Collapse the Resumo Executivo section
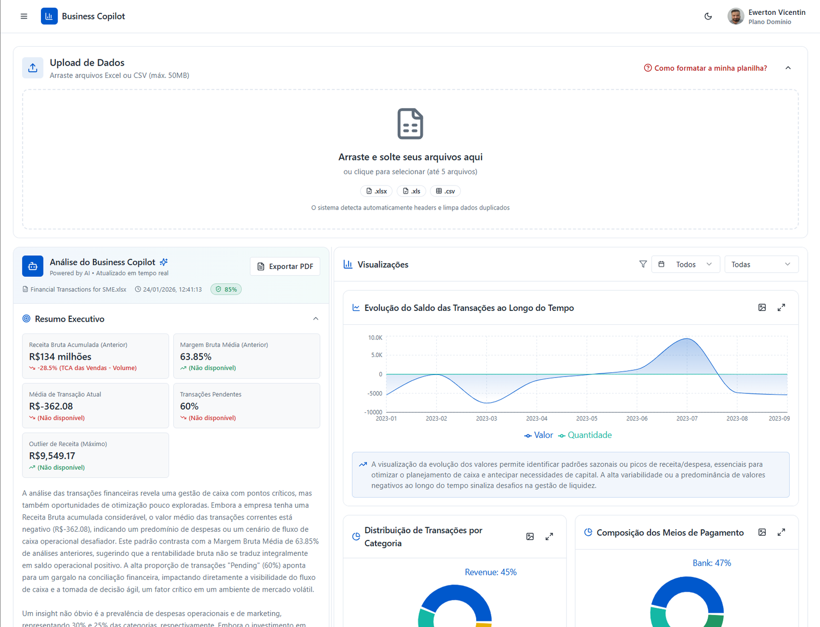 point(316,319)
